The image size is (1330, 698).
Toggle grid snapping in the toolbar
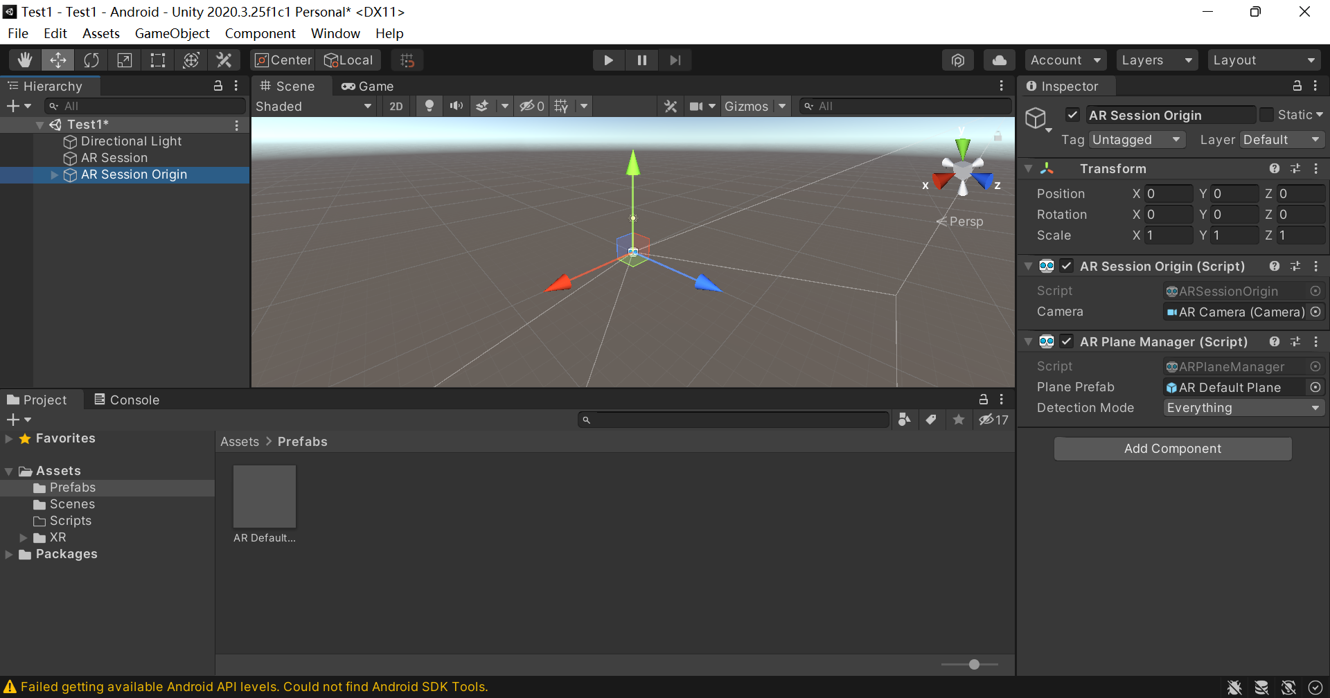407,60
